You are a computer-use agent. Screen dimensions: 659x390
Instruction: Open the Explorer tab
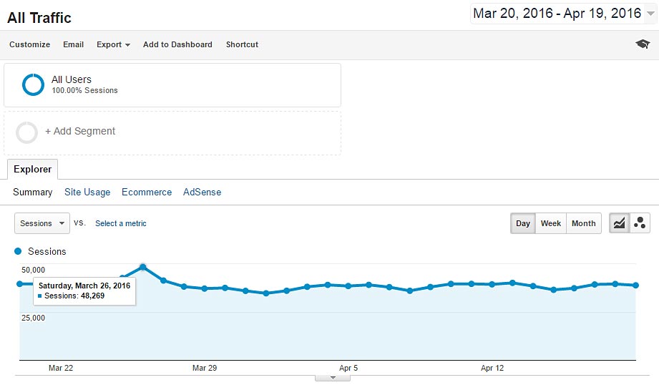[32, 170]
